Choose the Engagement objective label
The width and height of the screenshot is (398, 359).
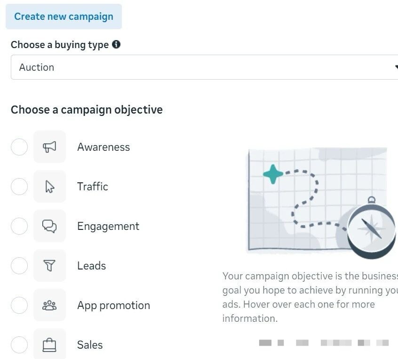108,226
